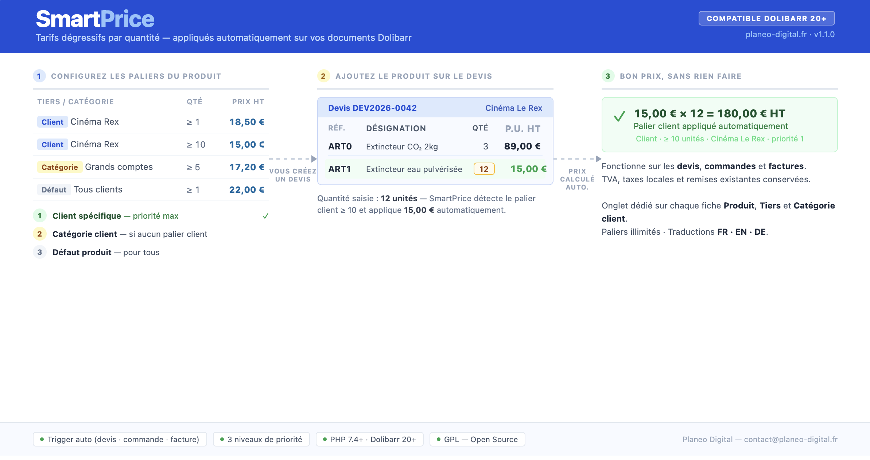Click the Tous clients row label
This screenshot has height=460, width=870.
(x=98, y=190)
